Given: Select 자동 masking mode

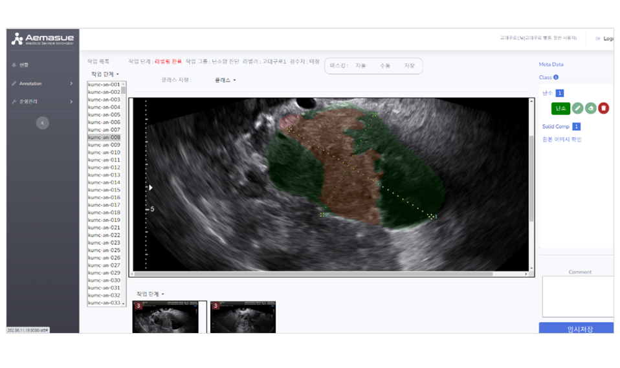Looking at the screenshot, I should [360, 65].
